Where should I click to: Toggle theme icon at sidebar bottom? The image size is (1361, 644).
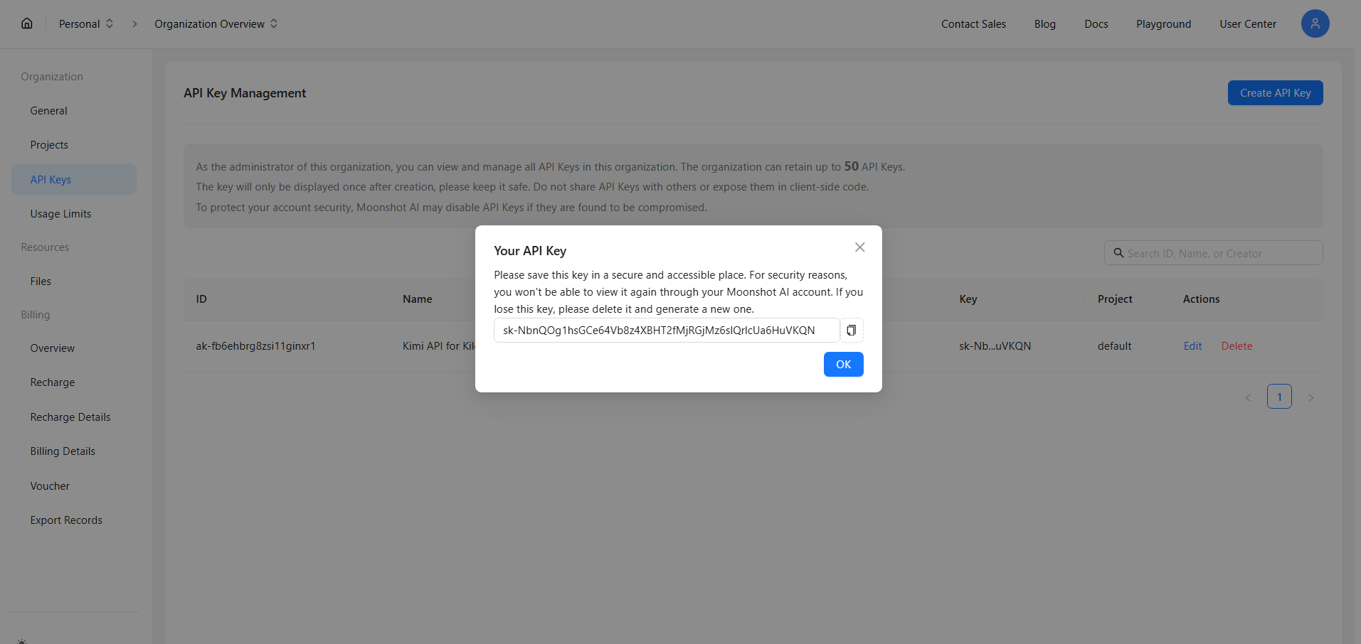pyautogui.click(x=22, y=641)
